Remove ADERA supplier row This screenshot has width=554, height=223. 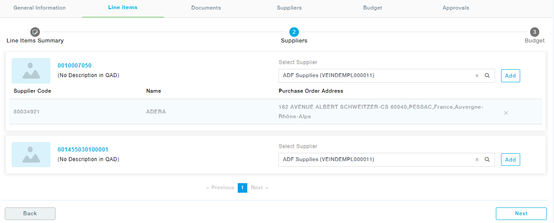506,113
